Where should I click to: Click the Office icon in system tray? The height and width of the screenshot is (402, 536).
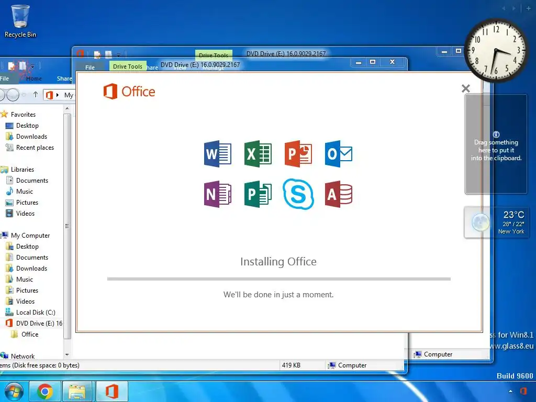(523, 390)
